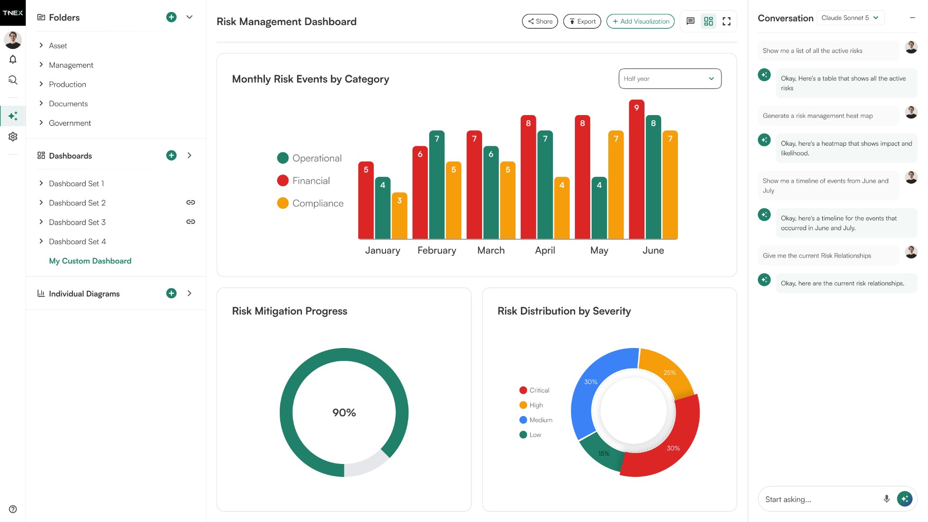The height and width of the screenshot is (522, 928).
Task: Minimize the Conversation panel
Action: [x=912, y=18]
